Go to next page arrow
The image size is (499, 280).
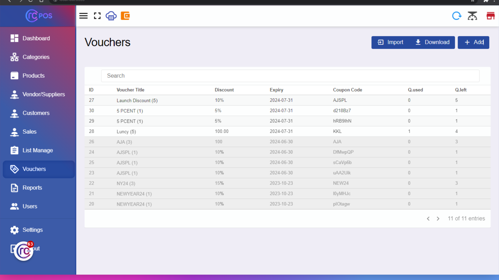point(438,219)
